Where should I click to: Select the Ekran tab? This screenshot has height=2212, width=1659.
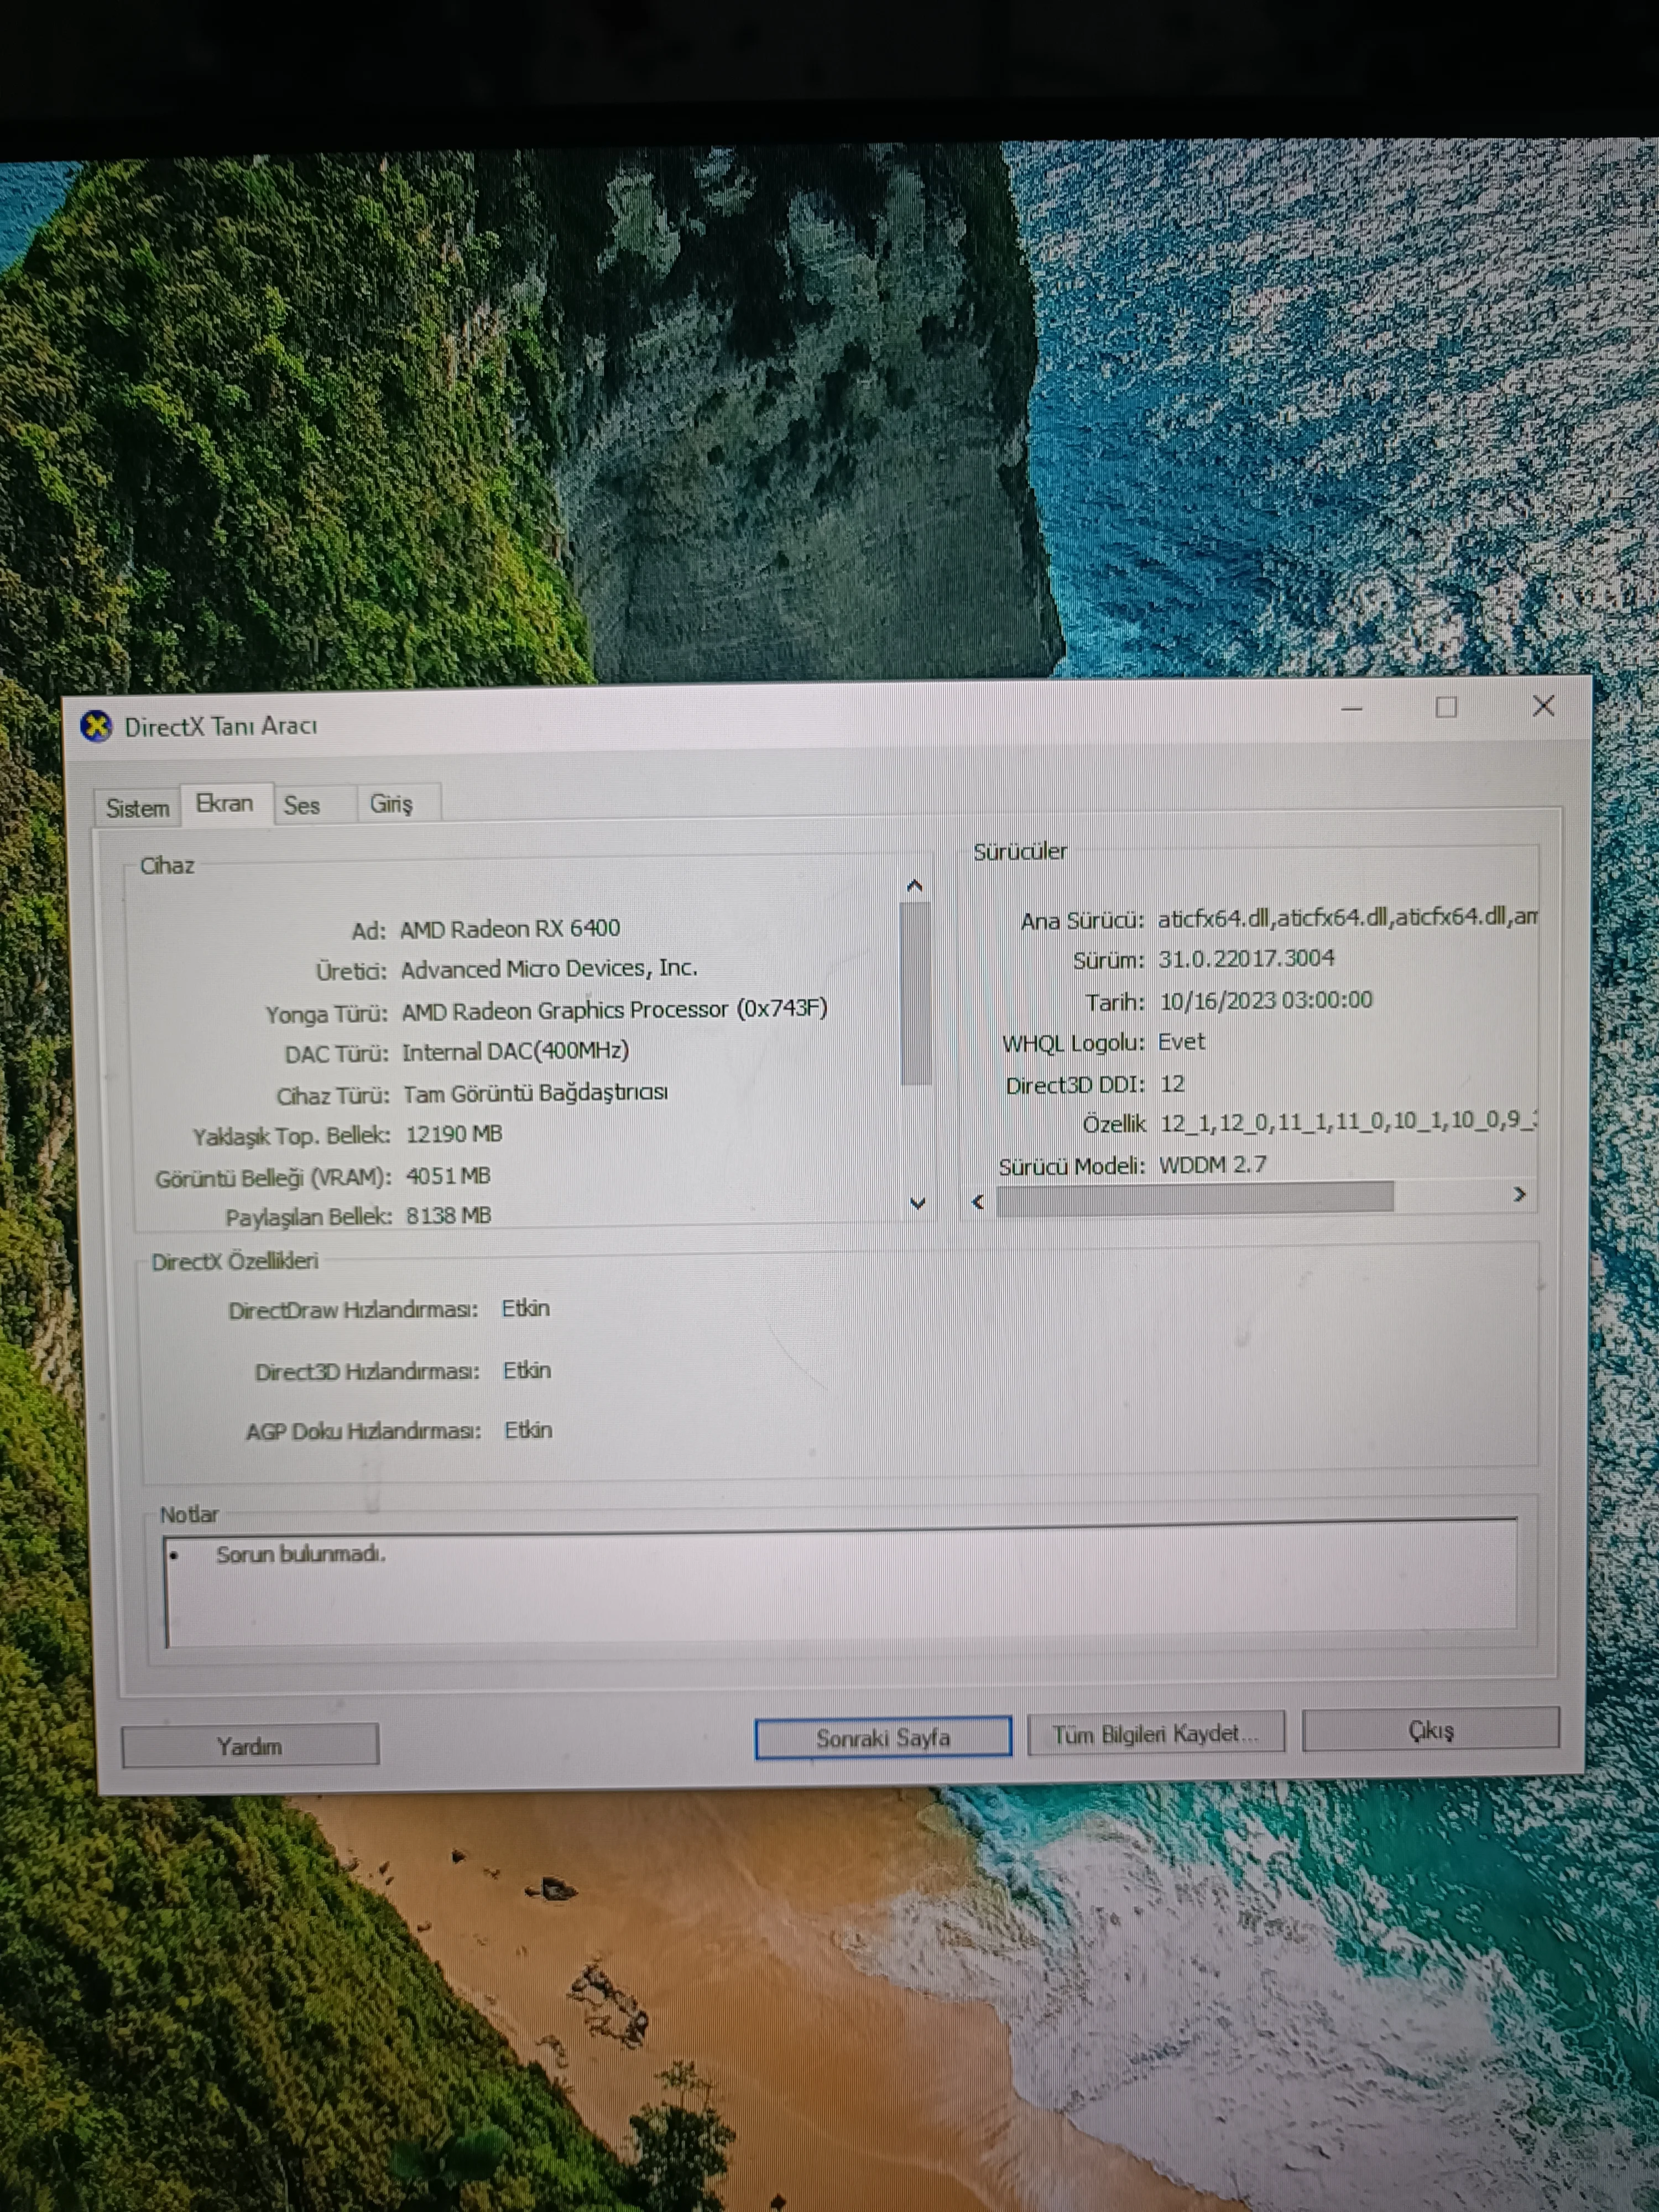click(x=225, y=804)
